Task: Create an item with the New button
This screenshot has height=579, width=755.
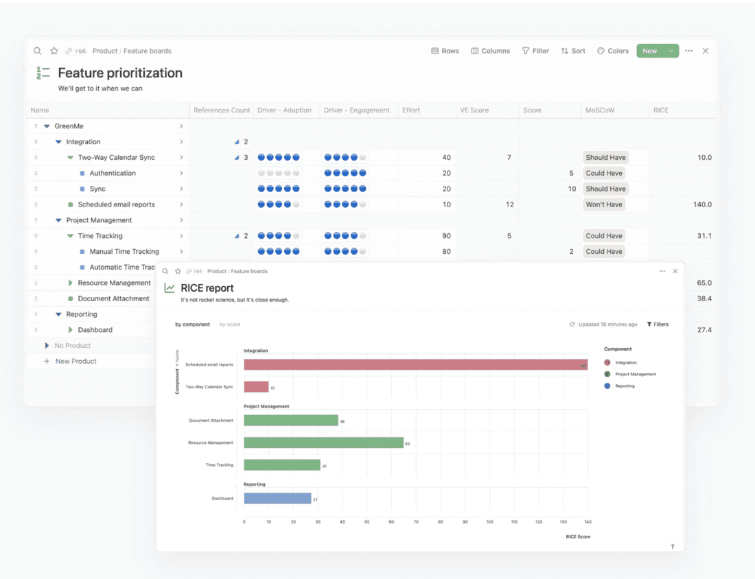Action: pos(651,51)
